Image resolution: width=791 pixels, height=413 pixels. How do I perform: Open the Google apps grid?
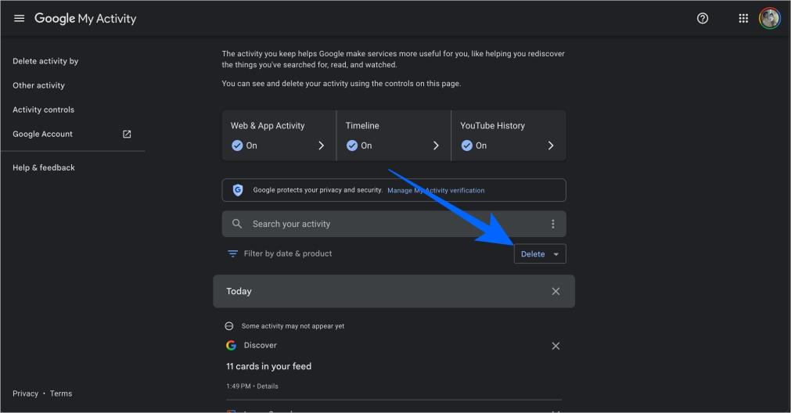coord(743,19)
